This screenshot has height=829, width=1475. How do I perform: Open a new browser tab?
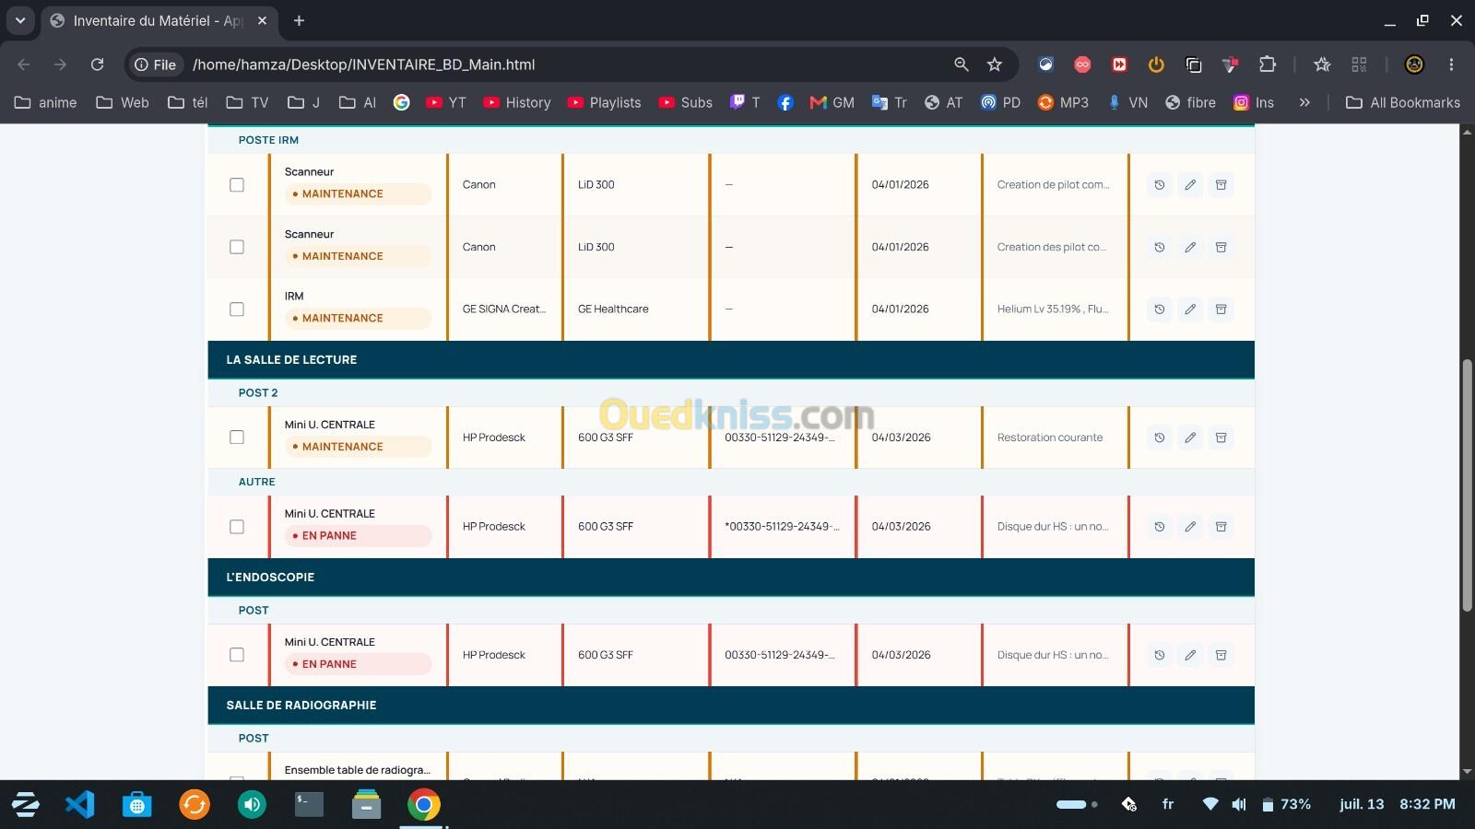click(x=299, y=20)
